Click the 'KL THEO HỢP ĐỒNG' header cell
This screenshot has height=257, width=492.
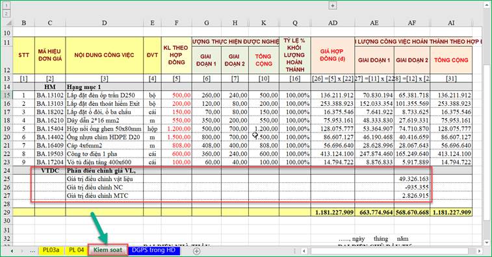176,55
